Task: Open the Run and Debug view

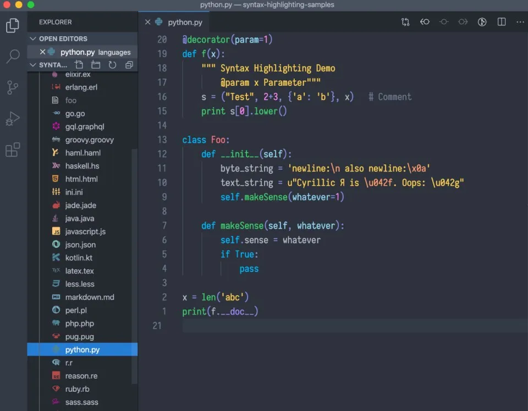Action: click(13, 119)
